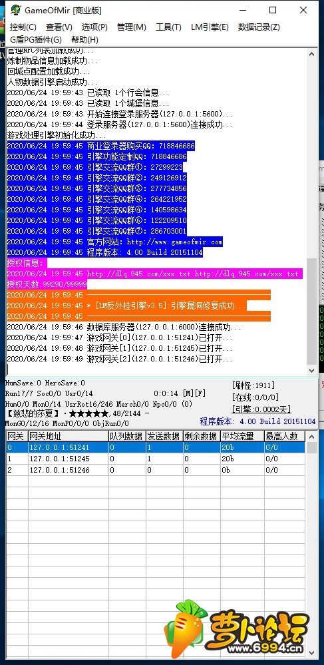Click the gateway table scroll up arrow

click(311, 436)
